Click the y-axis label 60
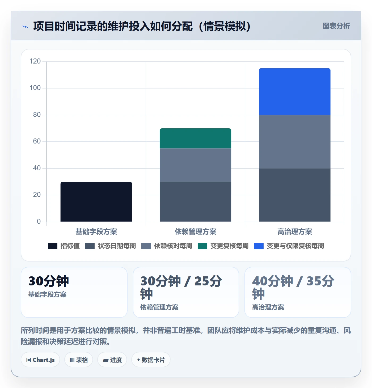Viewport: 372px width, 388px height. (37, 141)
